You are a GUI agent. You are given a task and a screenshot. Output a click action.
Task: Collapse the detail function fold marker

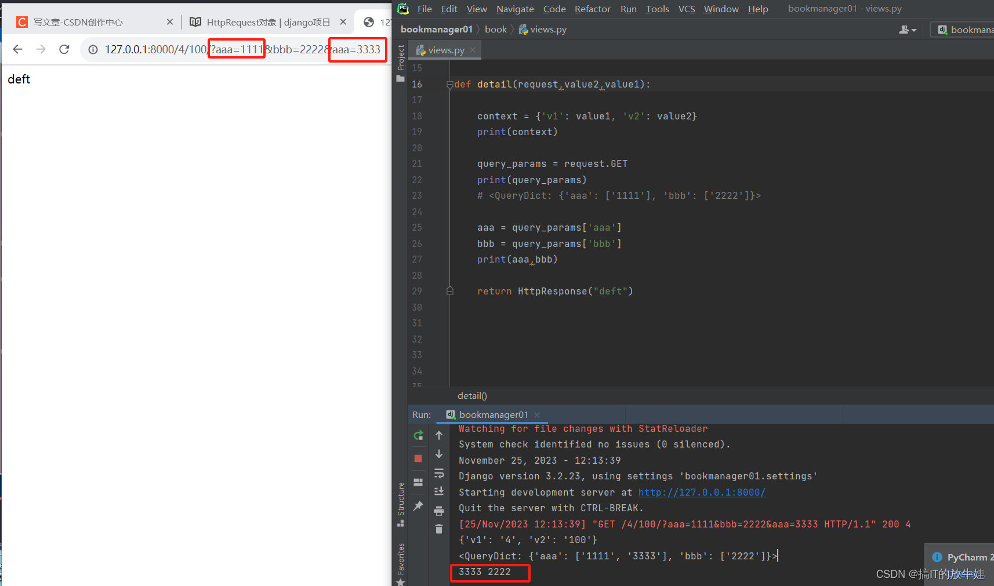pyautogui.click(x=449, y=85)
